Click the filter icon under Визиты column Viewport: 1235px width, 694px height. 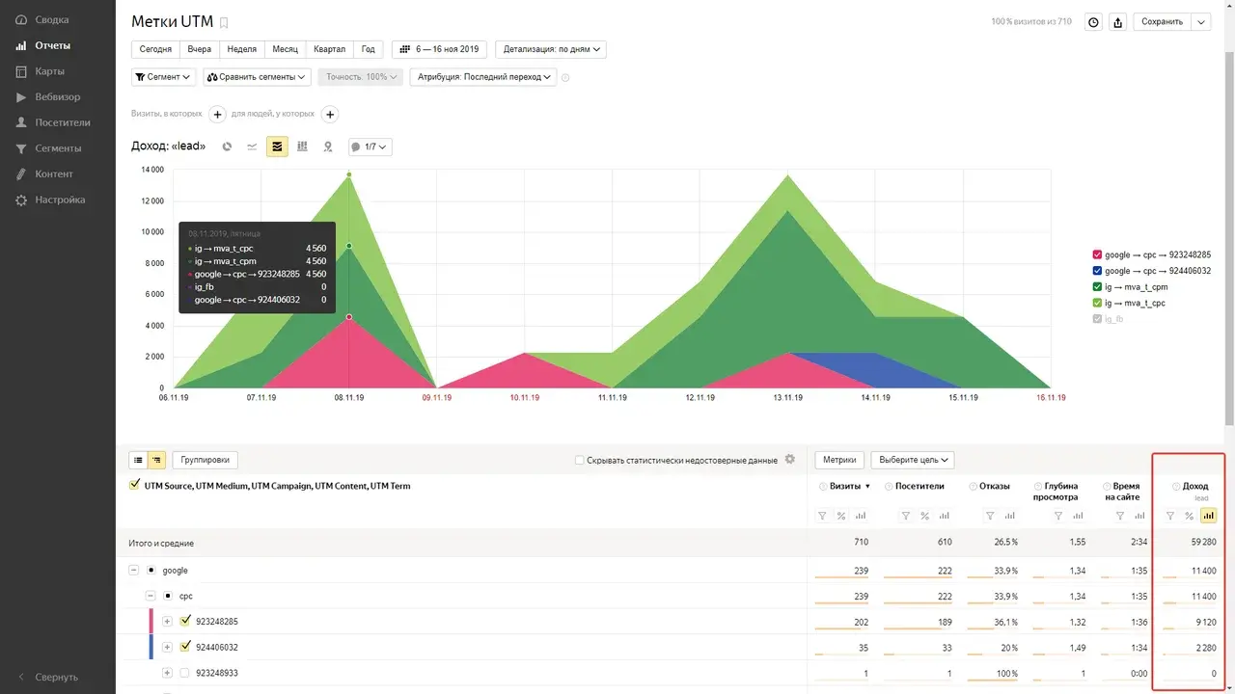[x=822, y=516]
